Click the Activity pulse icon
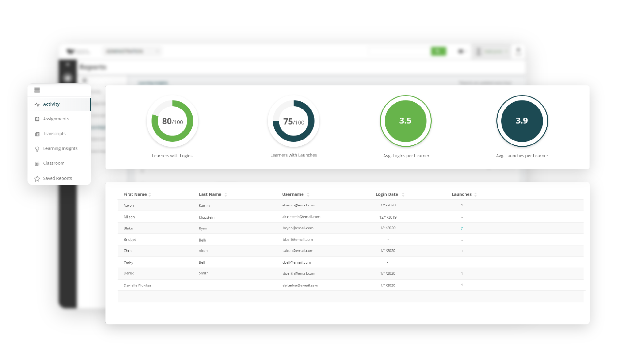The height and width of the screenshot is (352, 627). [x=37, y=105]
